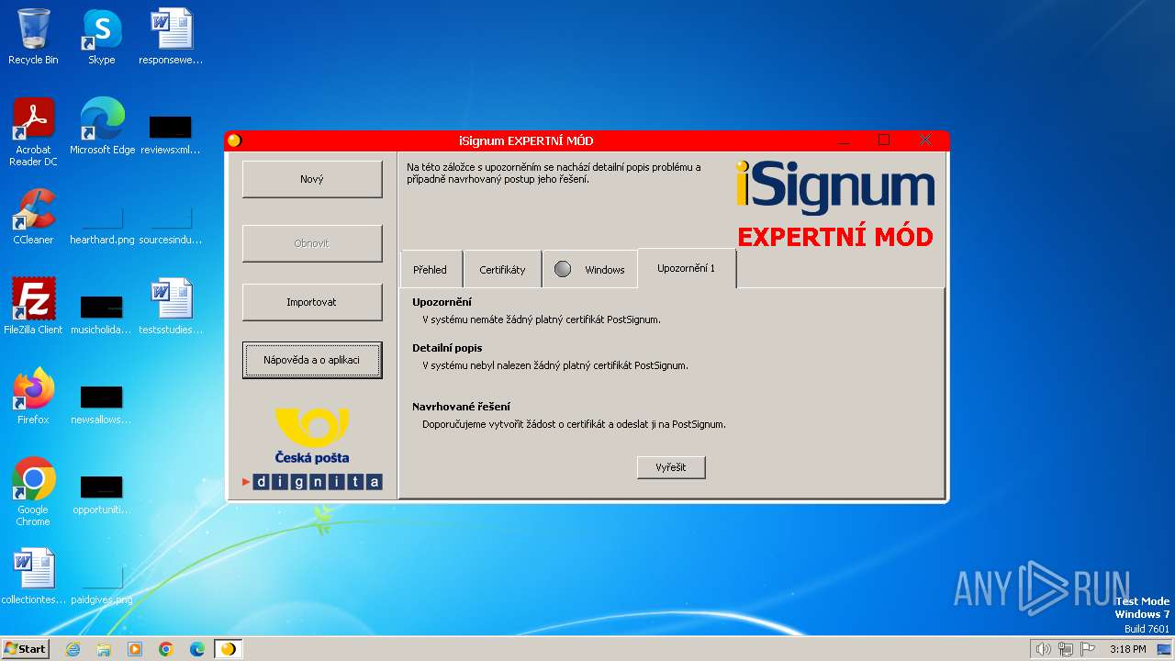Open sourcesindu desktop file

[x=171, y=222]
